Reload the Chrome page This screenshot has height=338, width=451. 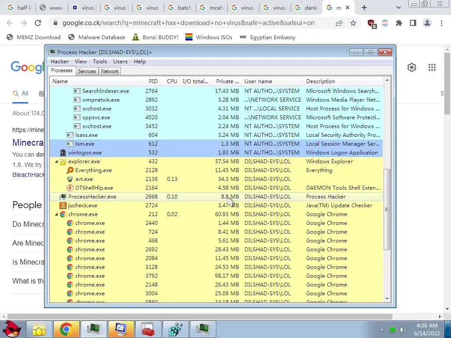(38, 23)
